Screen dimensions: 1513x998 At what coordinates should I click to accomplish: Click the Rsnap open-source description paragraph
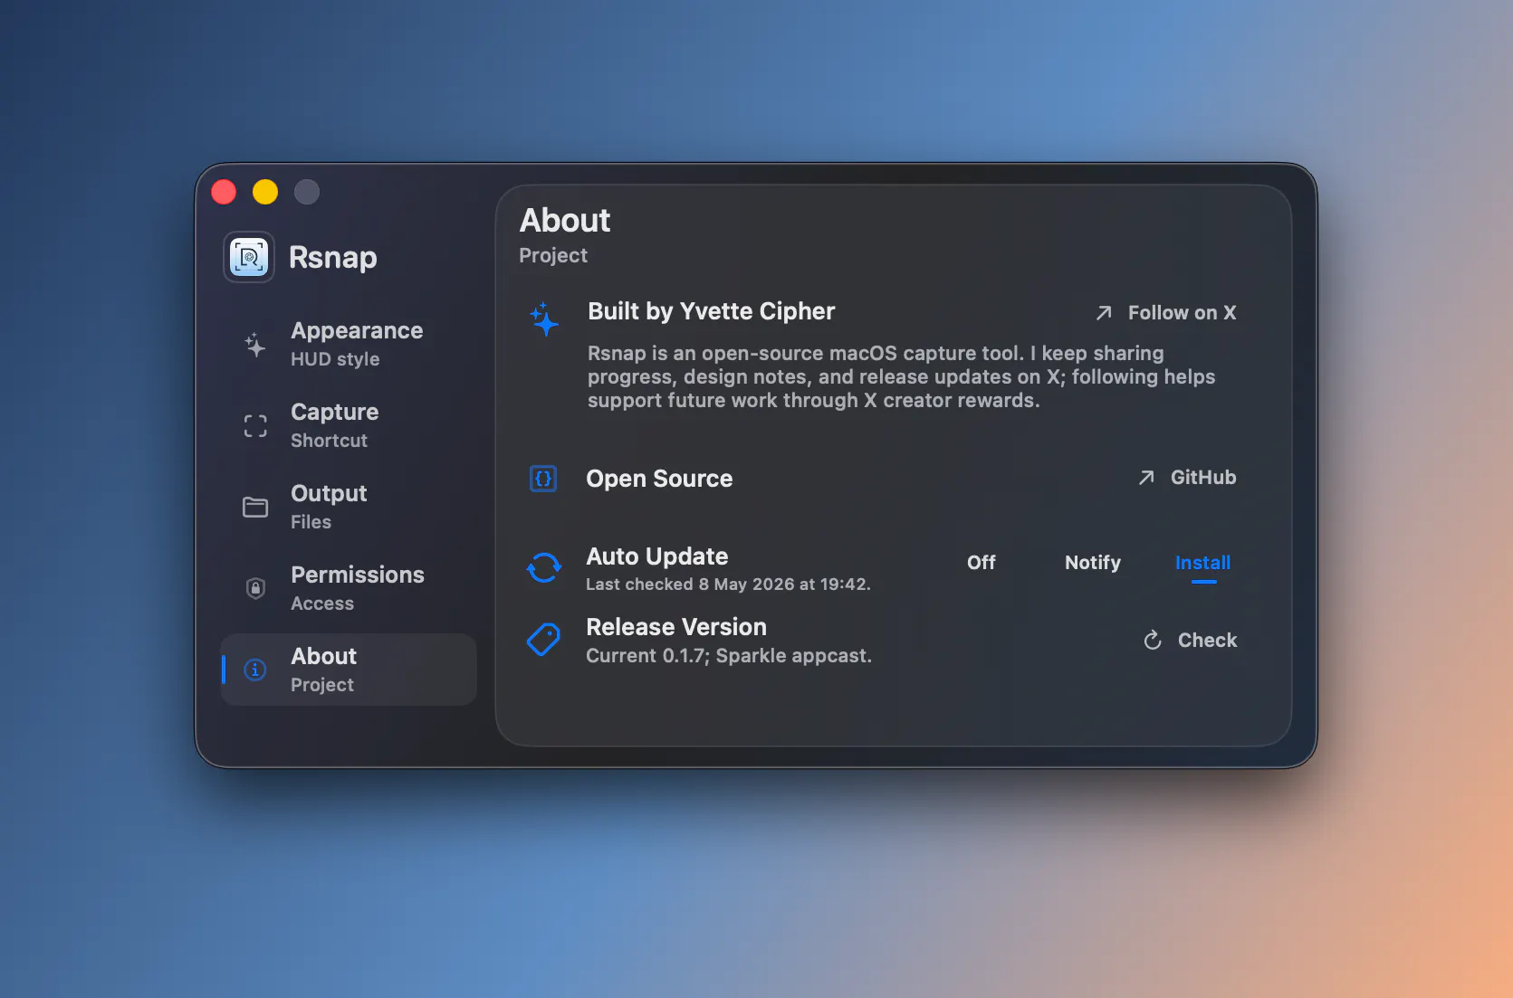click(902, 376)
